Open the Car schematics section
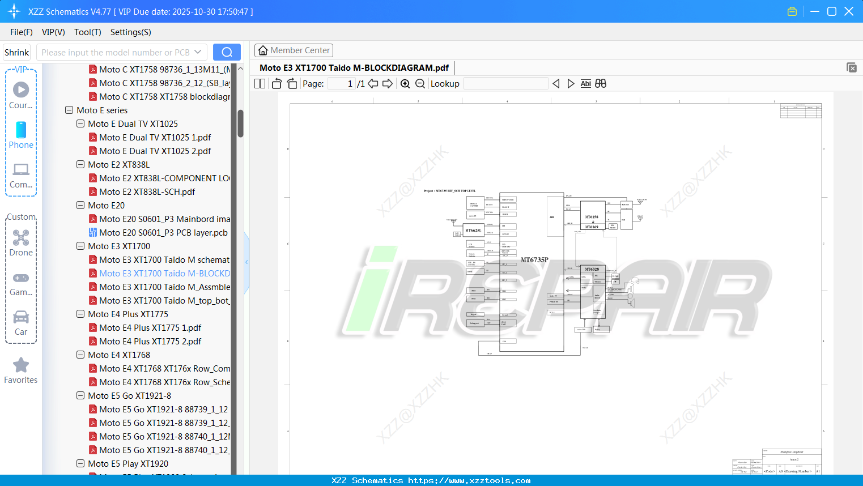This screenshot has height=486, width=863. click(21, 322)
